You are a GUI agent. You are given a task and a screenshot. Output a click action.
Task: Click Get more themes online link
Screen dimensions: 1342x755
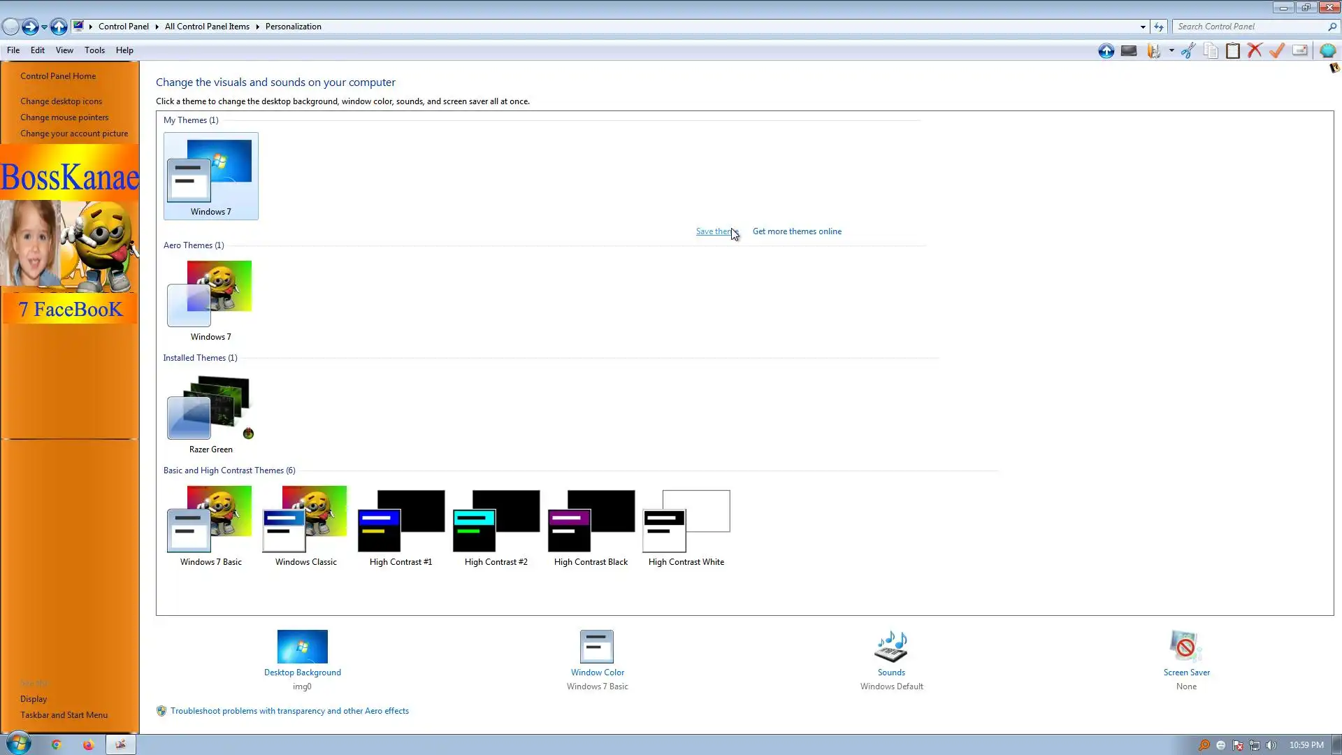pyautogui.click(x=797, y=231)
